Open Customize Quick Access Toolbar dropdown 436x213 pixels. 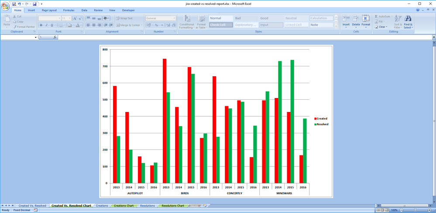tap(41, 4)
